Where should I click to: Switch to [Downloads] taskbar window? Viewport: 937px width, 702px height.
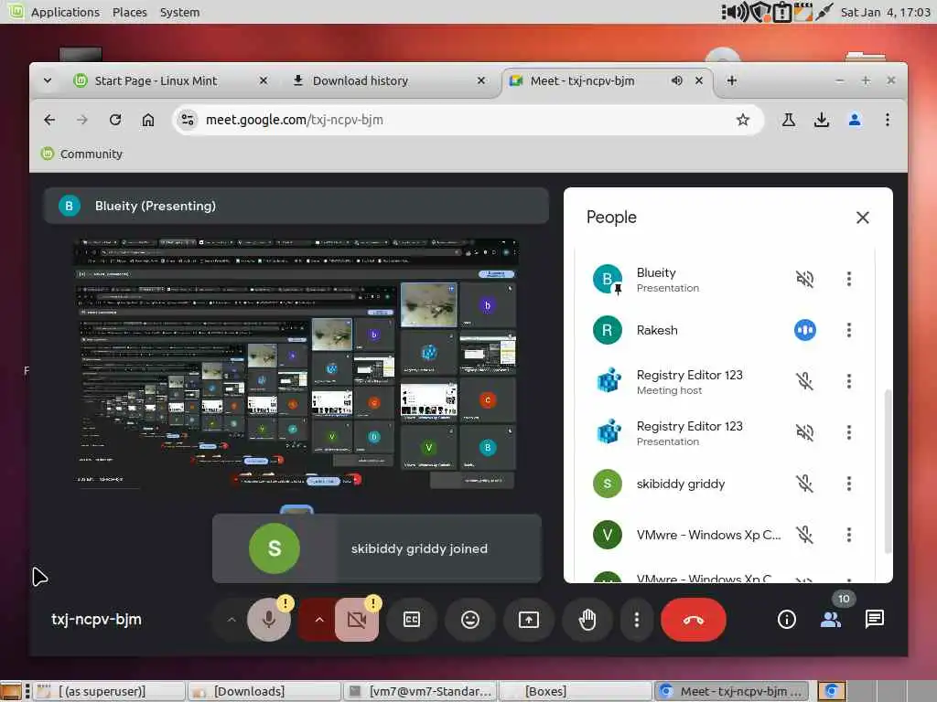coord(264,691)
